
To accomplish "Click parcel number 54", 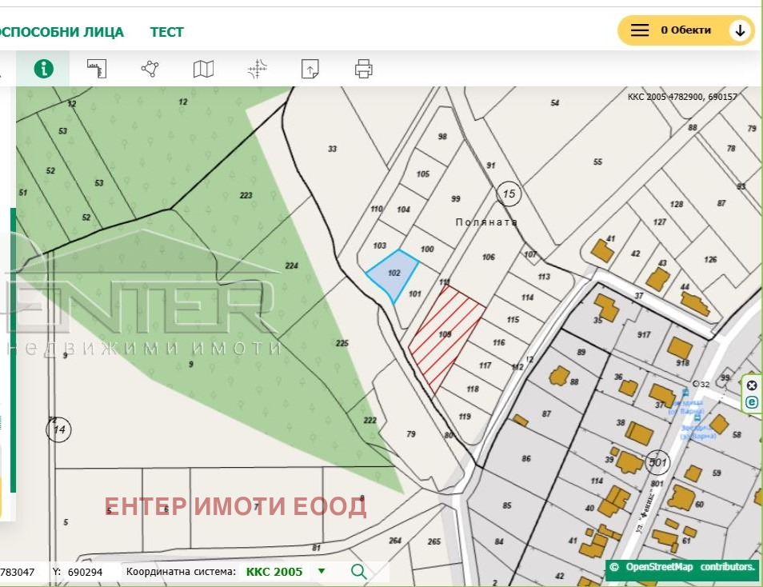I will click(x=555, y=102).
